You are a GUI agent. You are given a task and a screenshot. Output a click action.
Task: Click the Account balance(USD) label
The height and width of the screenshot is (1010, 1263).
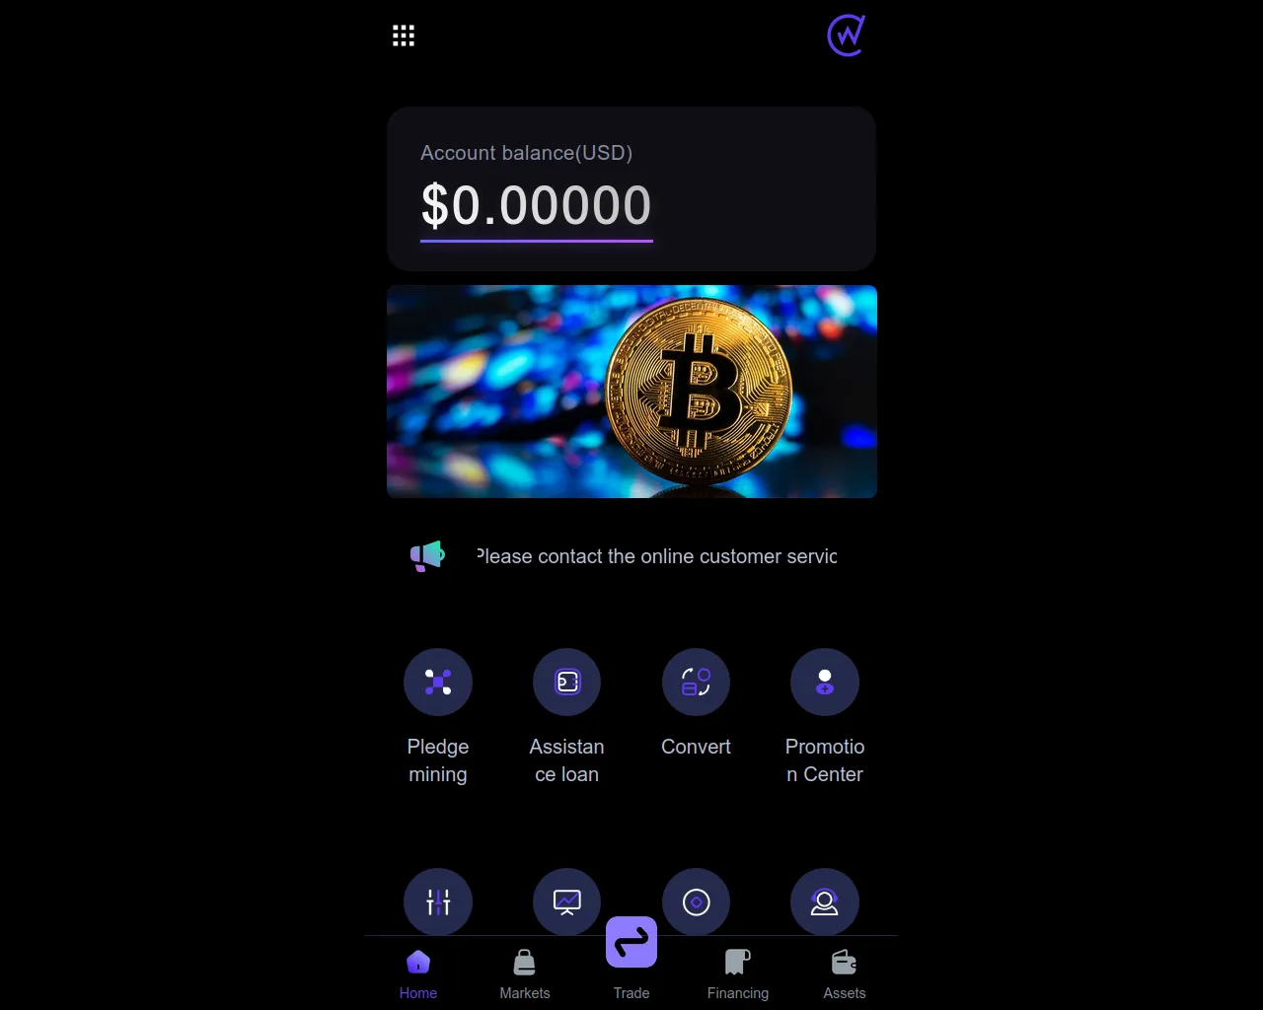(526, 153)
